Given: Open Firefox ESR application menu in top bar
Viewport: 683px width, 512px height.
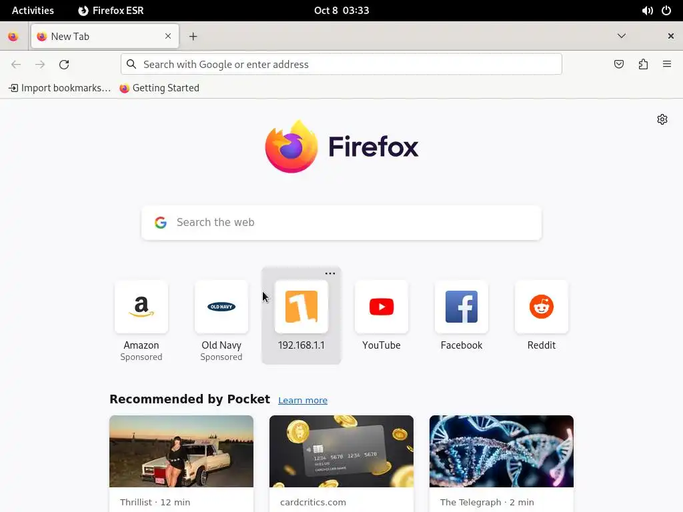Looking at the screenshot, I should click(111, 11).
